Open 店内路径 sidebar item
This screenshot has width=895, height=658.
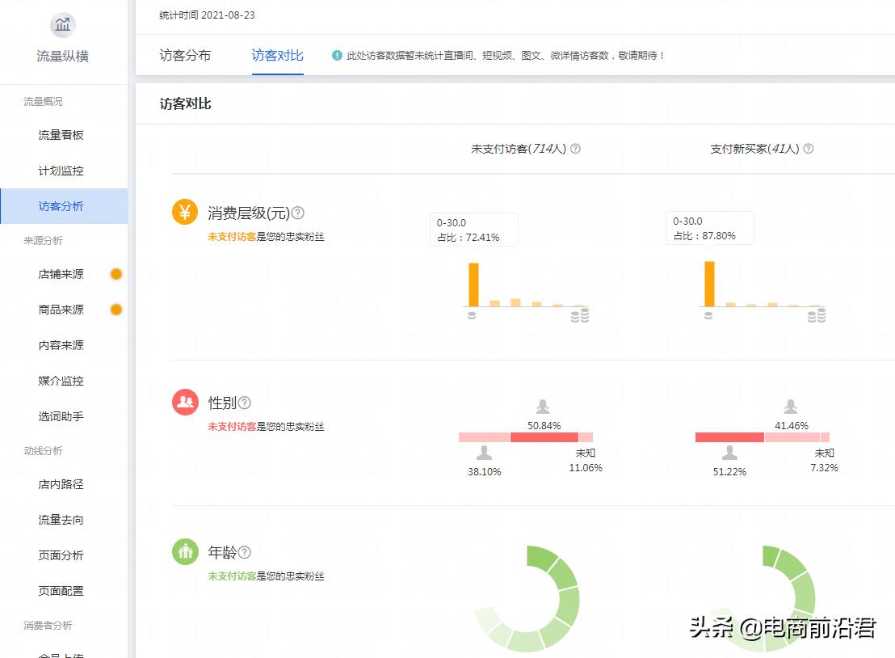[x=61, y=484]
